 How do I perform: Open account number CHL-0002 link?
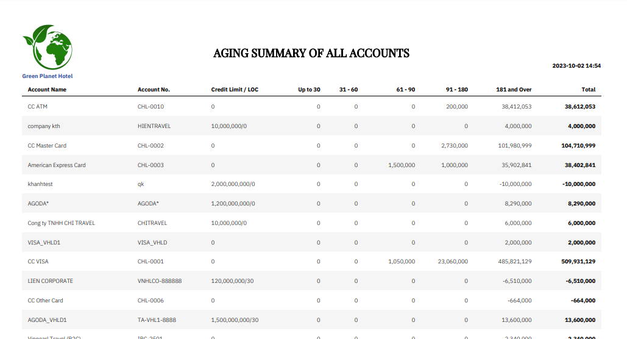coord(151,146)
